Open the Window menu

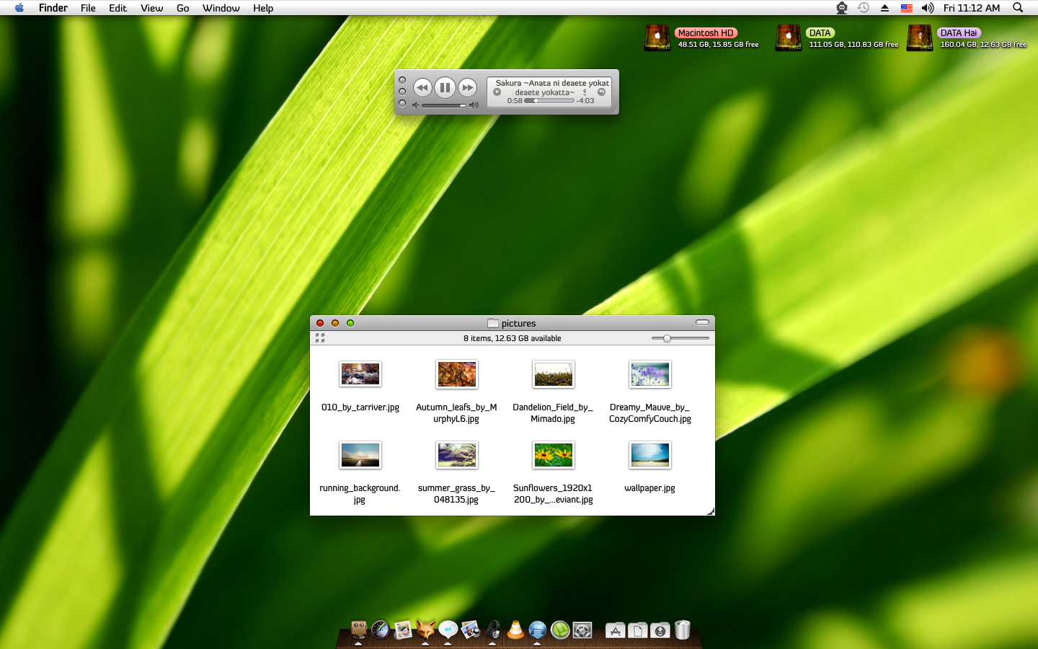[221, 8]
